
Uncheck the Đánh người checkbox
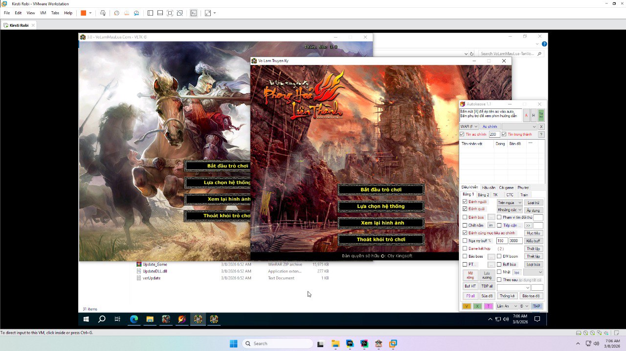[465, 202]
